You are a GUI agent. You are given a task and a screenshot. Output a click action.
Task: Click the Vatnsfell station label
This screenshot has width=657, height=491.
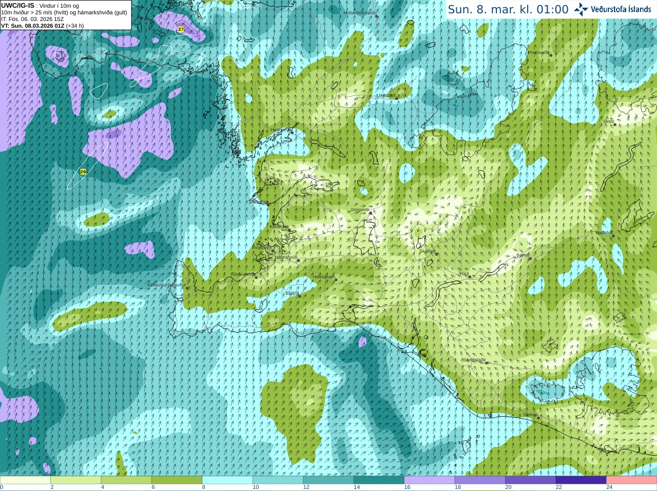click(604, 233)
